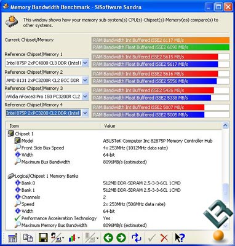Click the list scrollbar up arrow
This screenshot has width=235, height=246.
click(x=225, y=125)
